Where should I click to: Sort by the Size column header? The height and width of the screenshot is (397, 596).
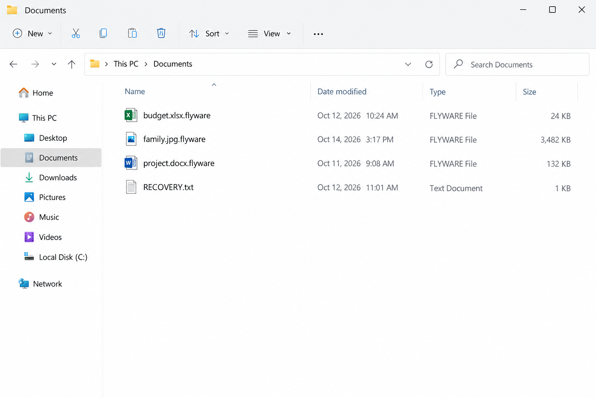529,92
